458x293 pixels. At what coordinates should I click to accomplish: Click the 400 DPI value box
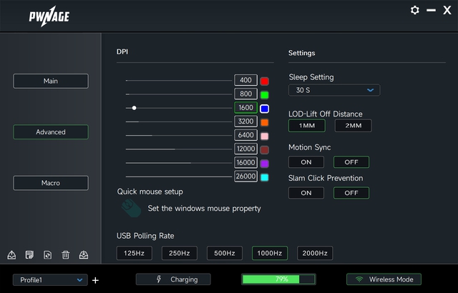tap(245, 80)
